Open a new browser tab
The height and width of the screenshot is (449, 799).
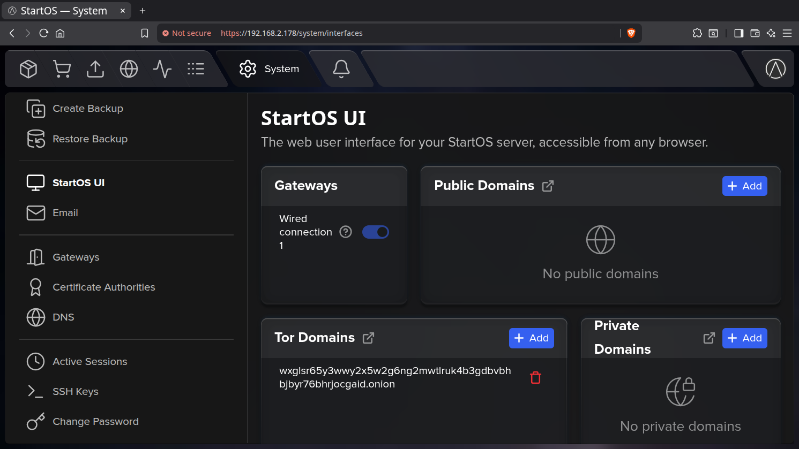click(x=143, y=11)
